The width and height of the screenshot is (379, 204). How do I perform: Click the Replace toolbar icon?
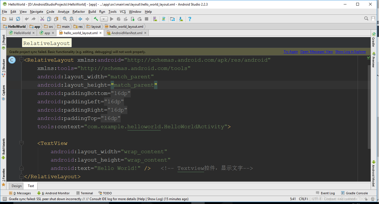(72, 19)
